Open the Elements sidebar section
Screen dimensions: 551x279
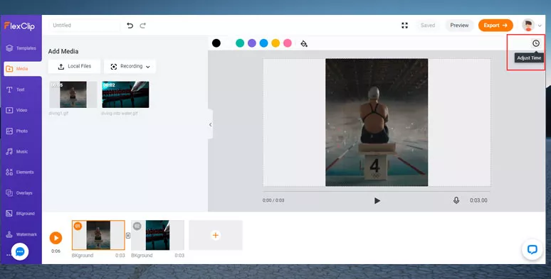(20, 172)
